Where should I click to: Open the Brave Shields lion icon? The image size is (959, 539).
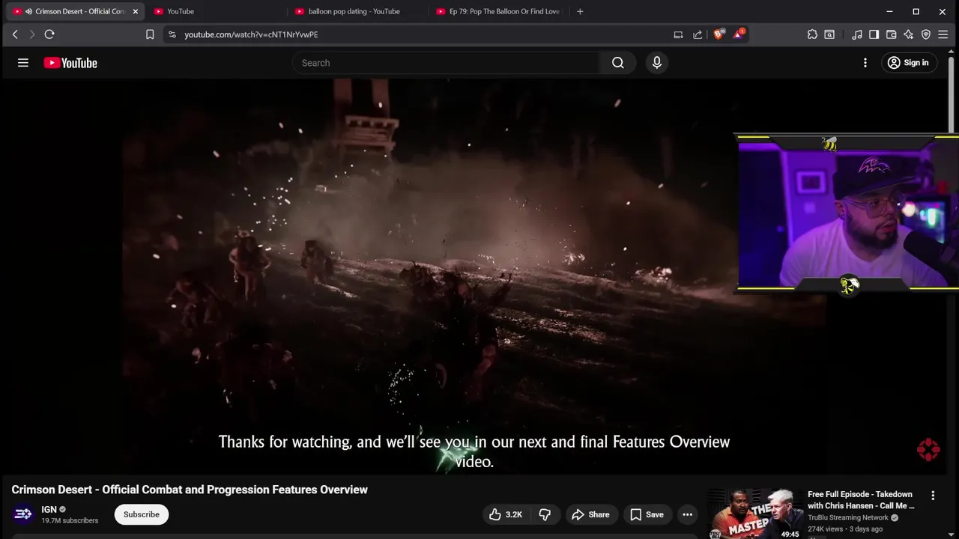719,34
